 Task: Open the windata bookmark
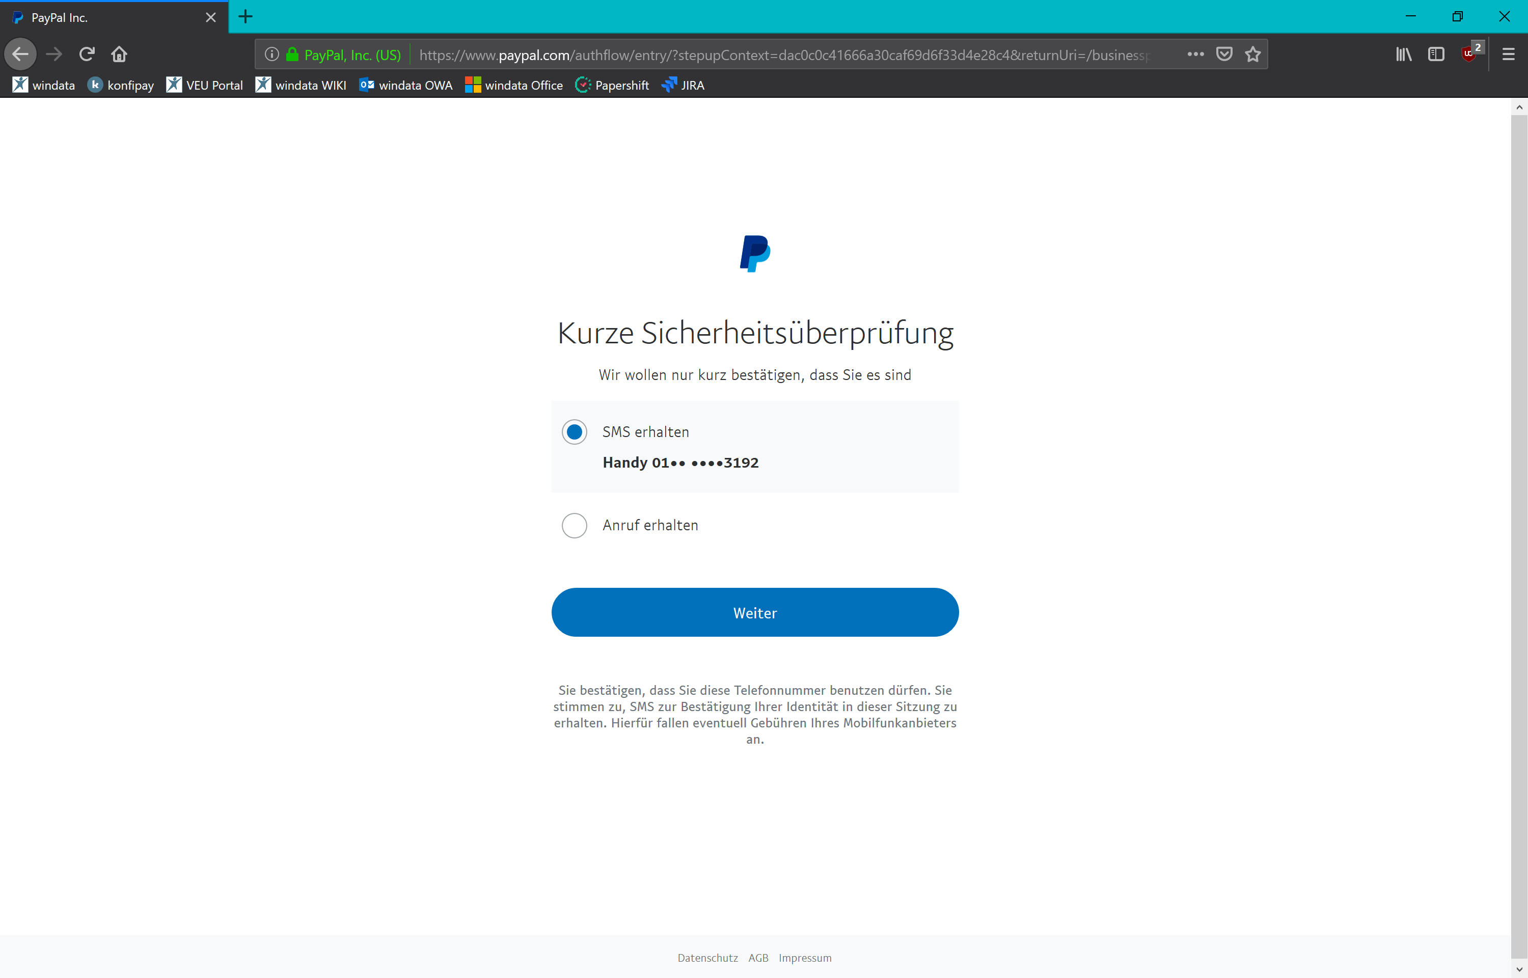44,85
